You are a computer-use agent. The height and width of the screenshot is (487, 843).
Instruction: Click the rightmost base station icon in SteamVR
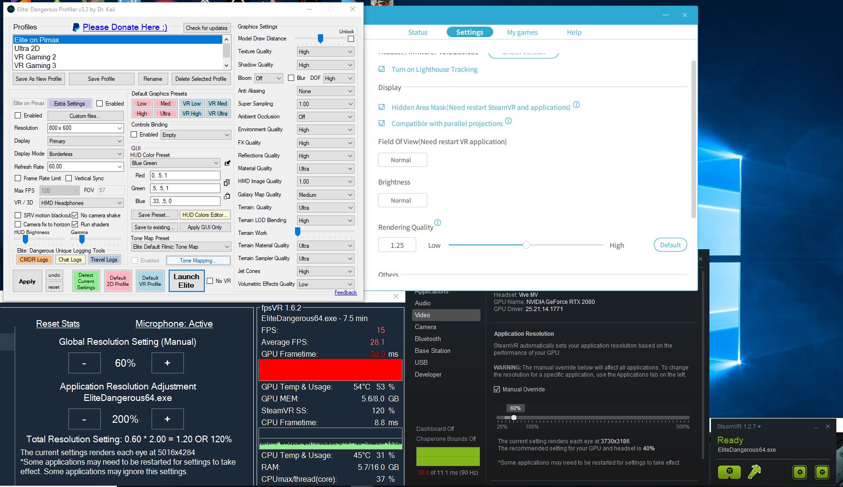click(822, 472)
